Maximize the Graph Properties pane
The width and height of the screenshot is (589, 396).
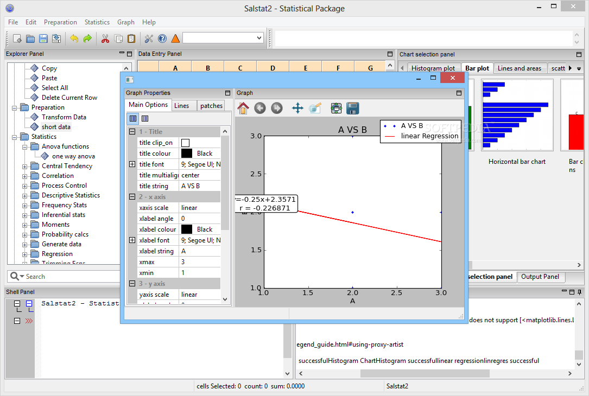(227, 93)
